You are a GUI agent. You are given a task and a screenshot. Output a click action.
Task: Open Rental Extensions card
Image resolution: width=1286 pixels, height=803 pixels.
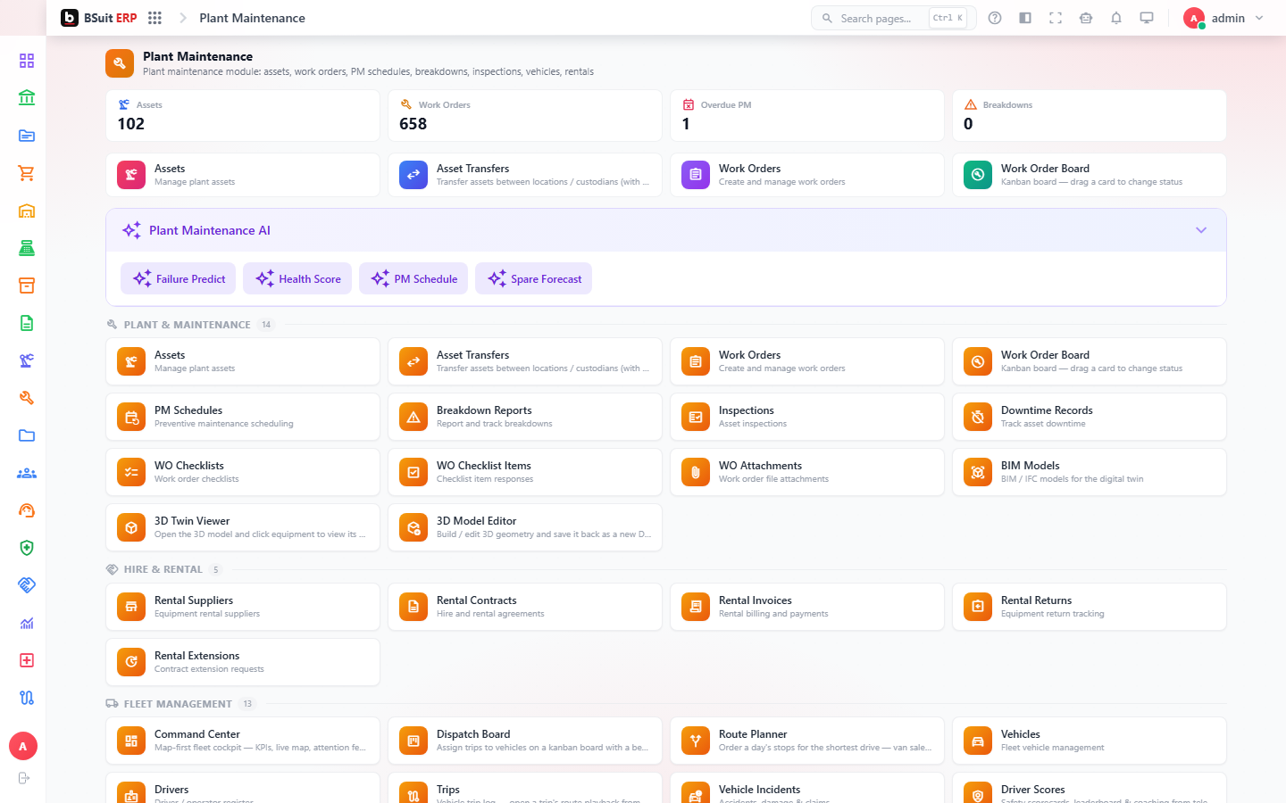click(243, 662)
